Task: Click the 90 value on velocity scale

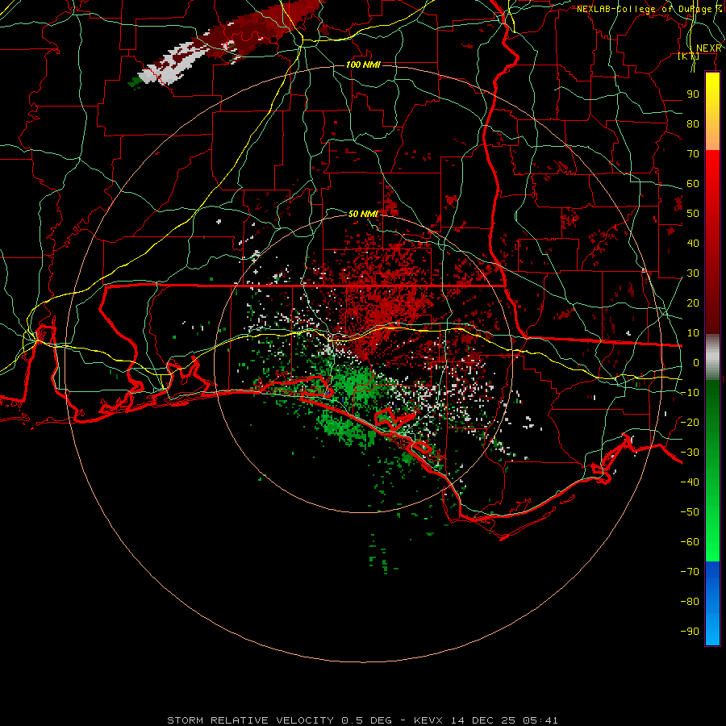Action: click(x=693, y=94)
